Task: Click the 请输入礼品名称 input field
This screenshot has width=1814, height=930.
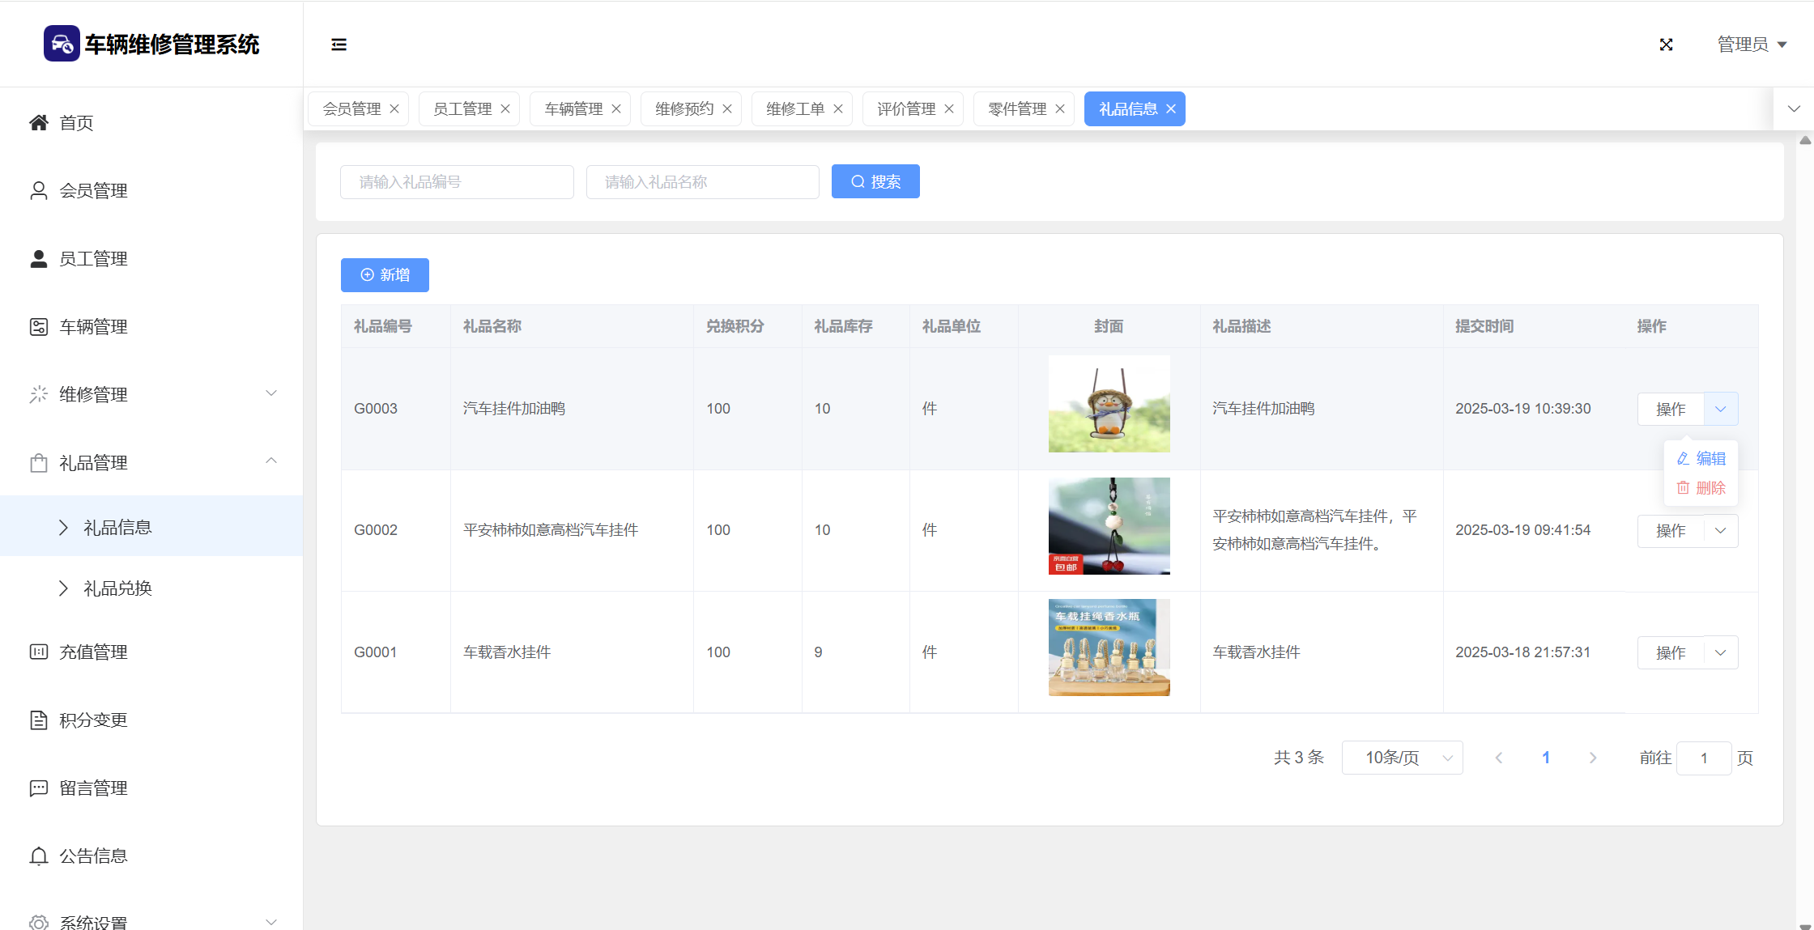Action: tap(702, 182)
